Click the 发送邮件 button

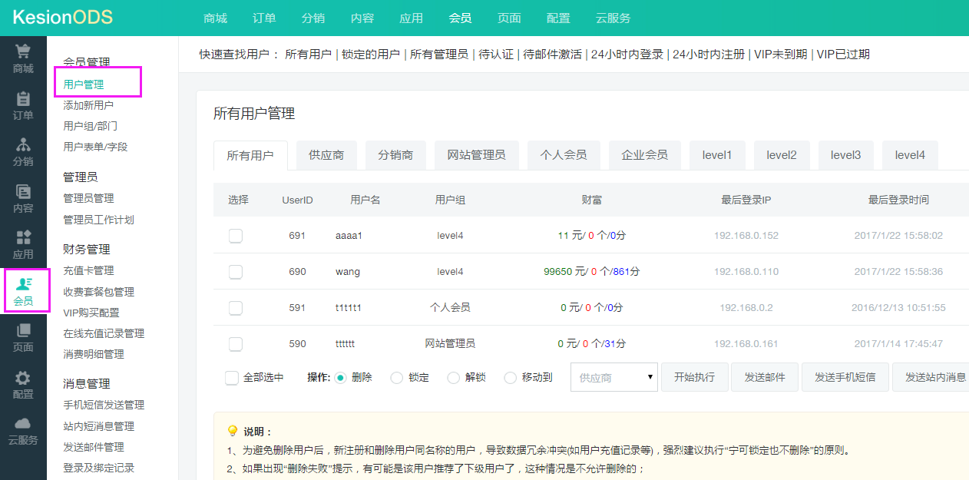tap(765, 377)
